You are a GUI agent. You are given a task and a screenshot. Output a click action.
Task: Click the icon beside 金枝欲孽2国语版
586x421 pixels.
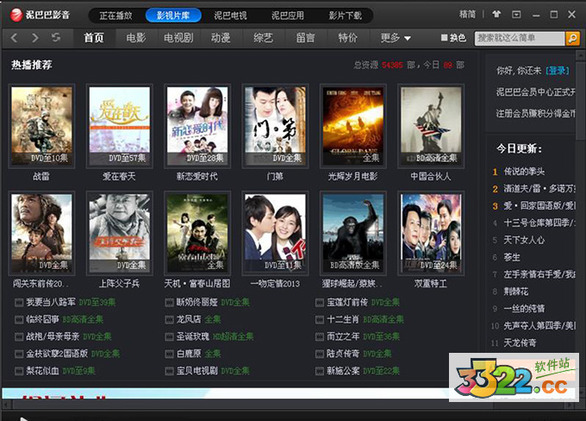[19, 354]
